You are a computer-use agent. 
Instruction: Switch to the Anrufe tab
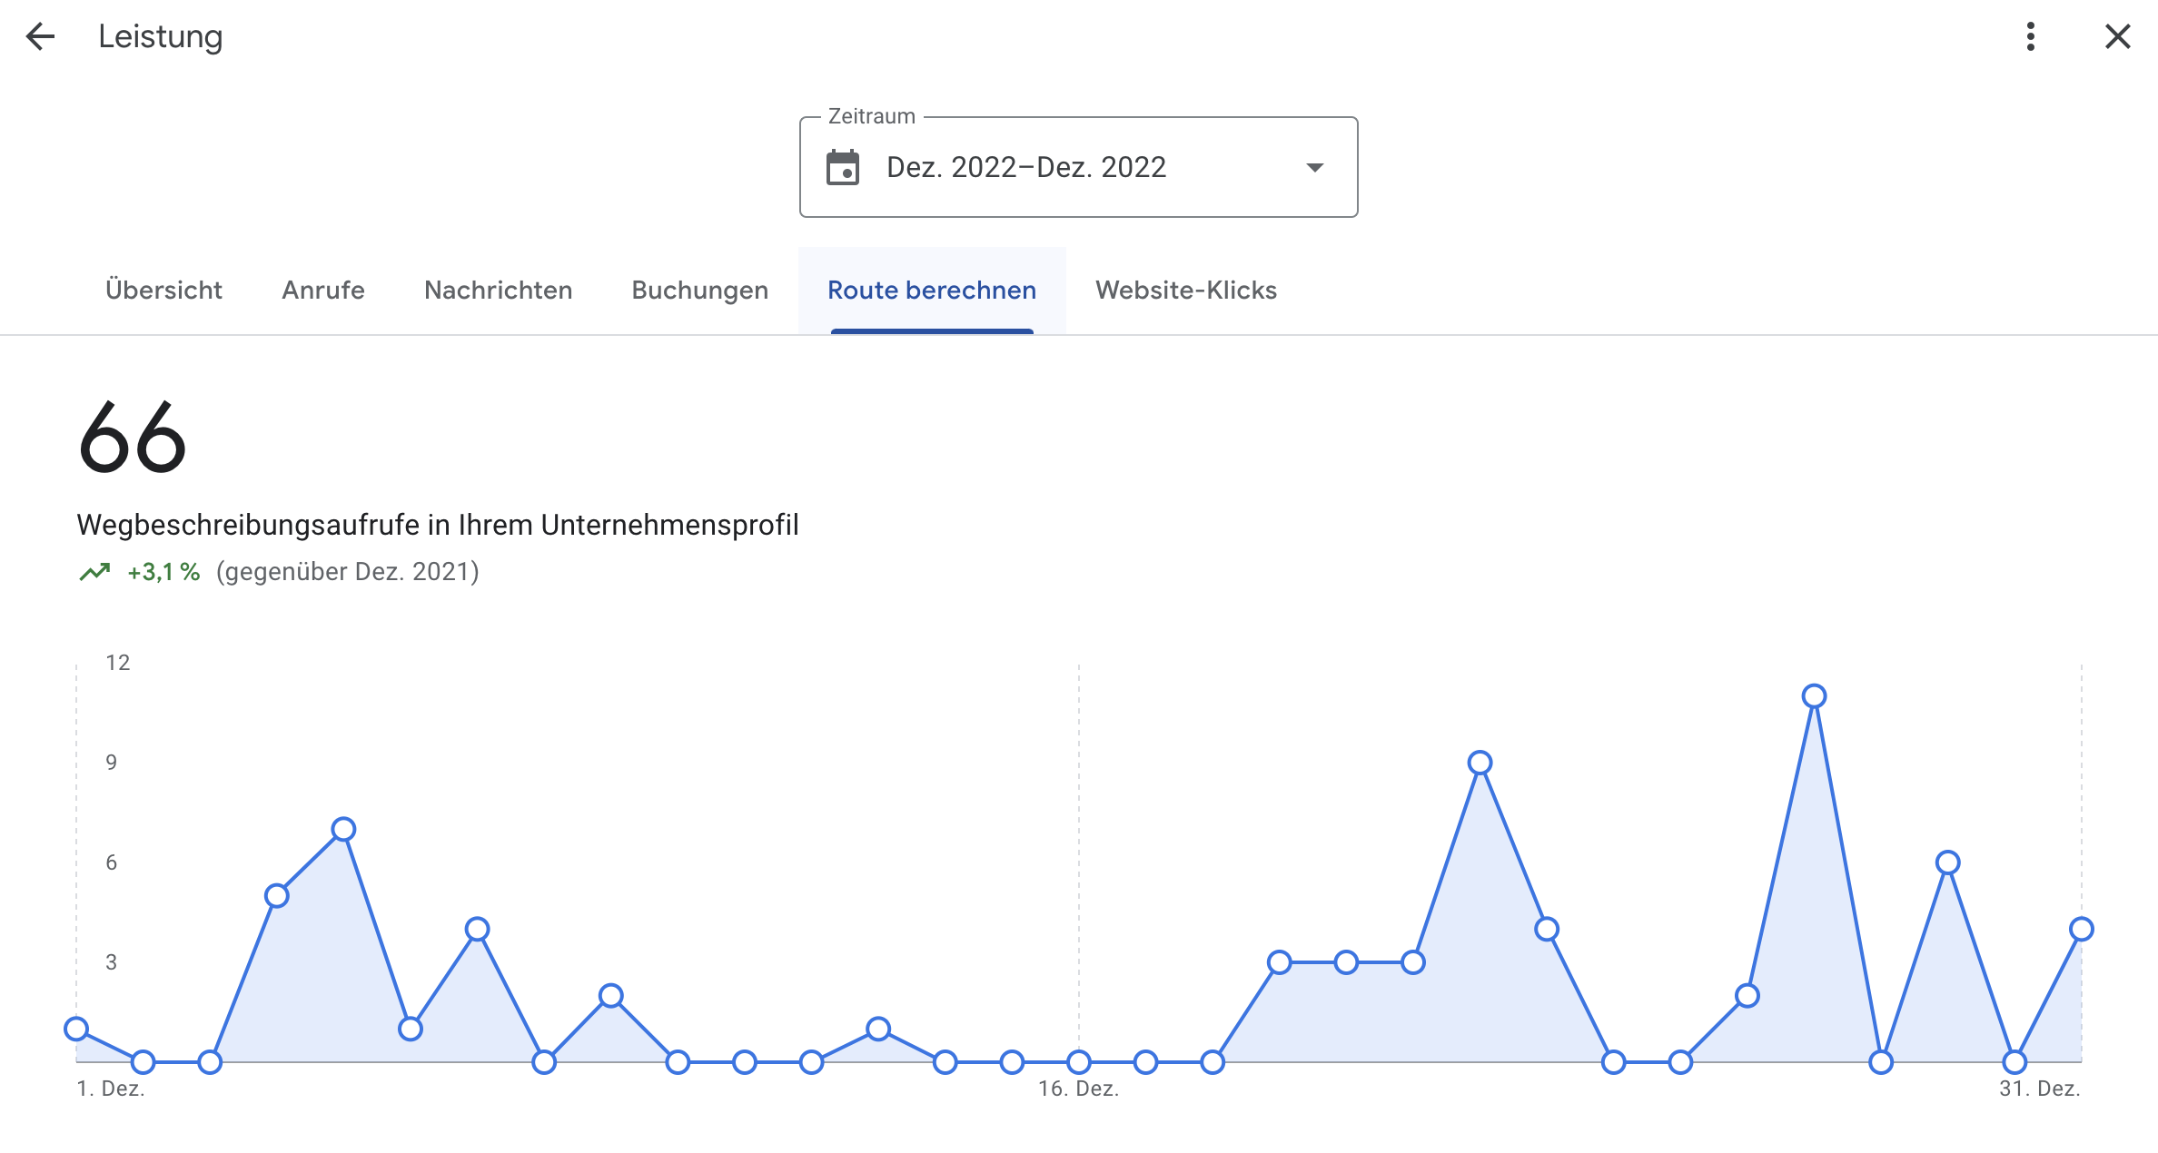click(322, 291)
